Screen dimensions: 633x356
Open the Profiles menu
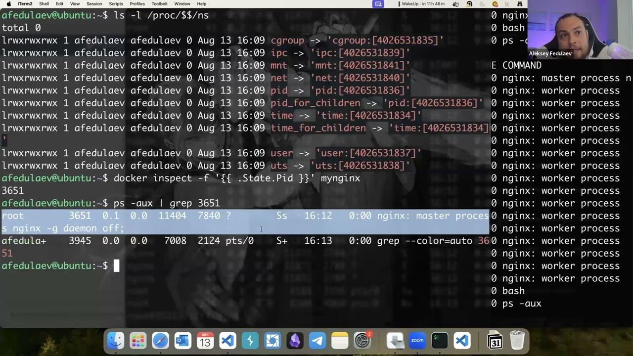[x=137, y=4]
